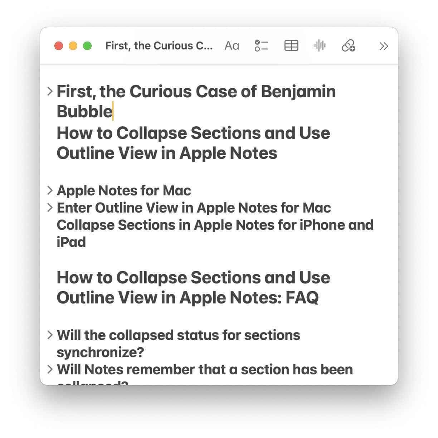Minimize the Notes window

73,45
